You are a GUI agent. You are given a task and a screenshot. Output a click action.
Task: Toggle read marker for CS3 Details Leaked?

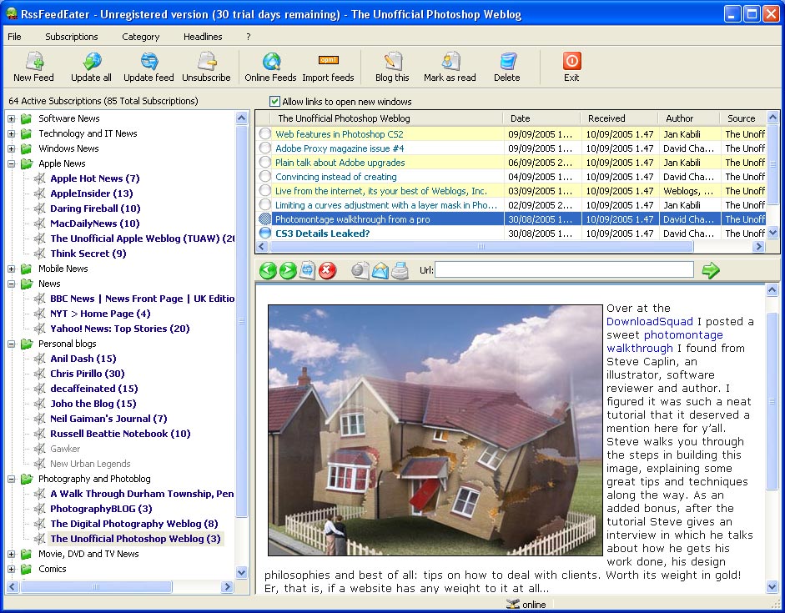(x=264, y=234)
